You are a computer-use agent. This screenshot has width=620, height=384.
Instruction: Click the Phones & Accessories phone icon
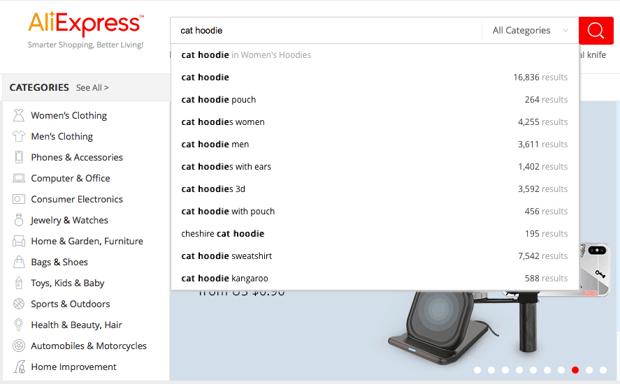[19, 158]
